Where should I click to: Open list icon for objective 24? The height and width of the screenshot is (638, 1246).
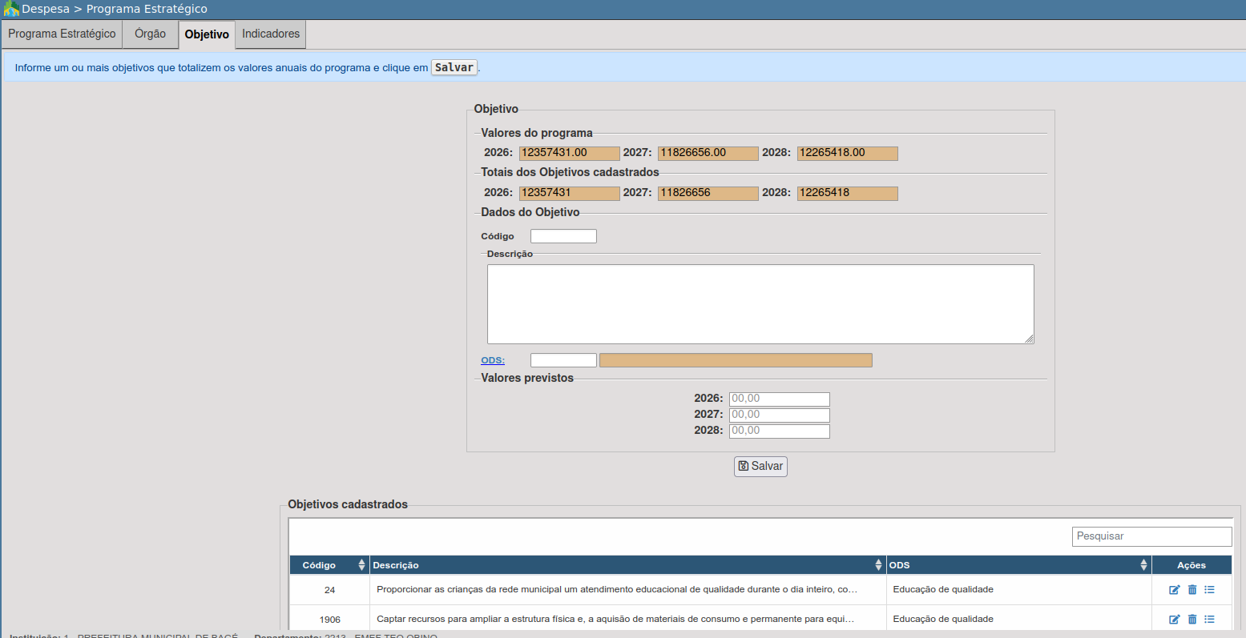(x=1210, y=590)
